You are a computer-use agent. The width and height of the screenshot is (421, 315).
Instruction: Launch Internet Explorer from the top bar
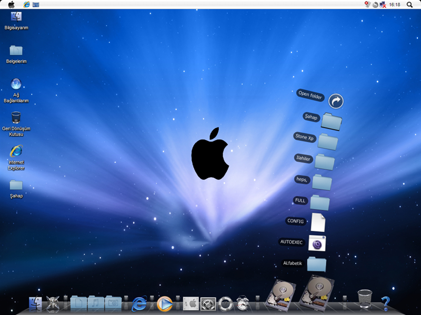click(27, 4)
